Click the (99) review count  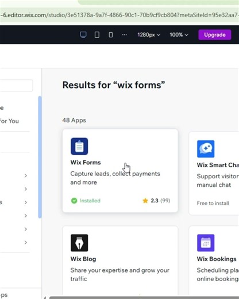pyautogui.click(x=165, y=201)
